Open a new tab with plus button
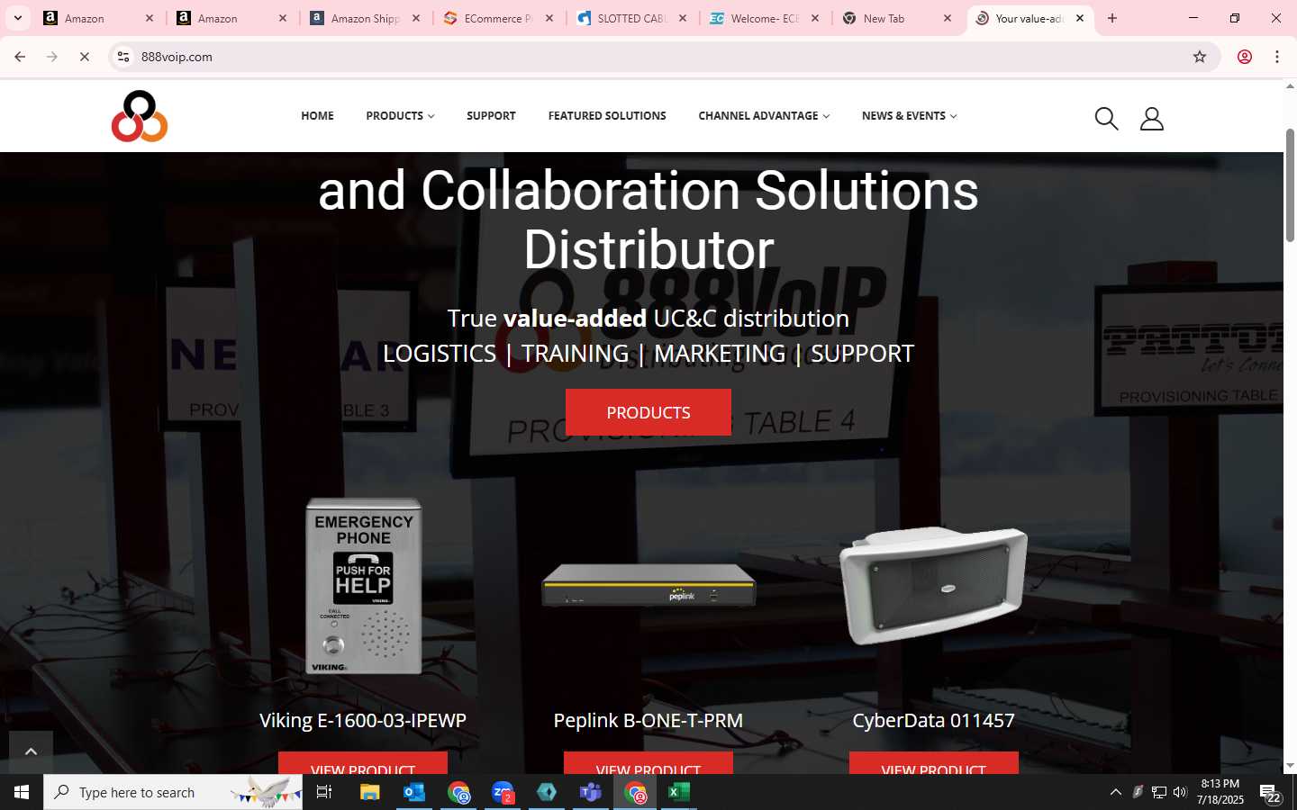Viewport: 1297px width, 810px height. [1112, 18]
